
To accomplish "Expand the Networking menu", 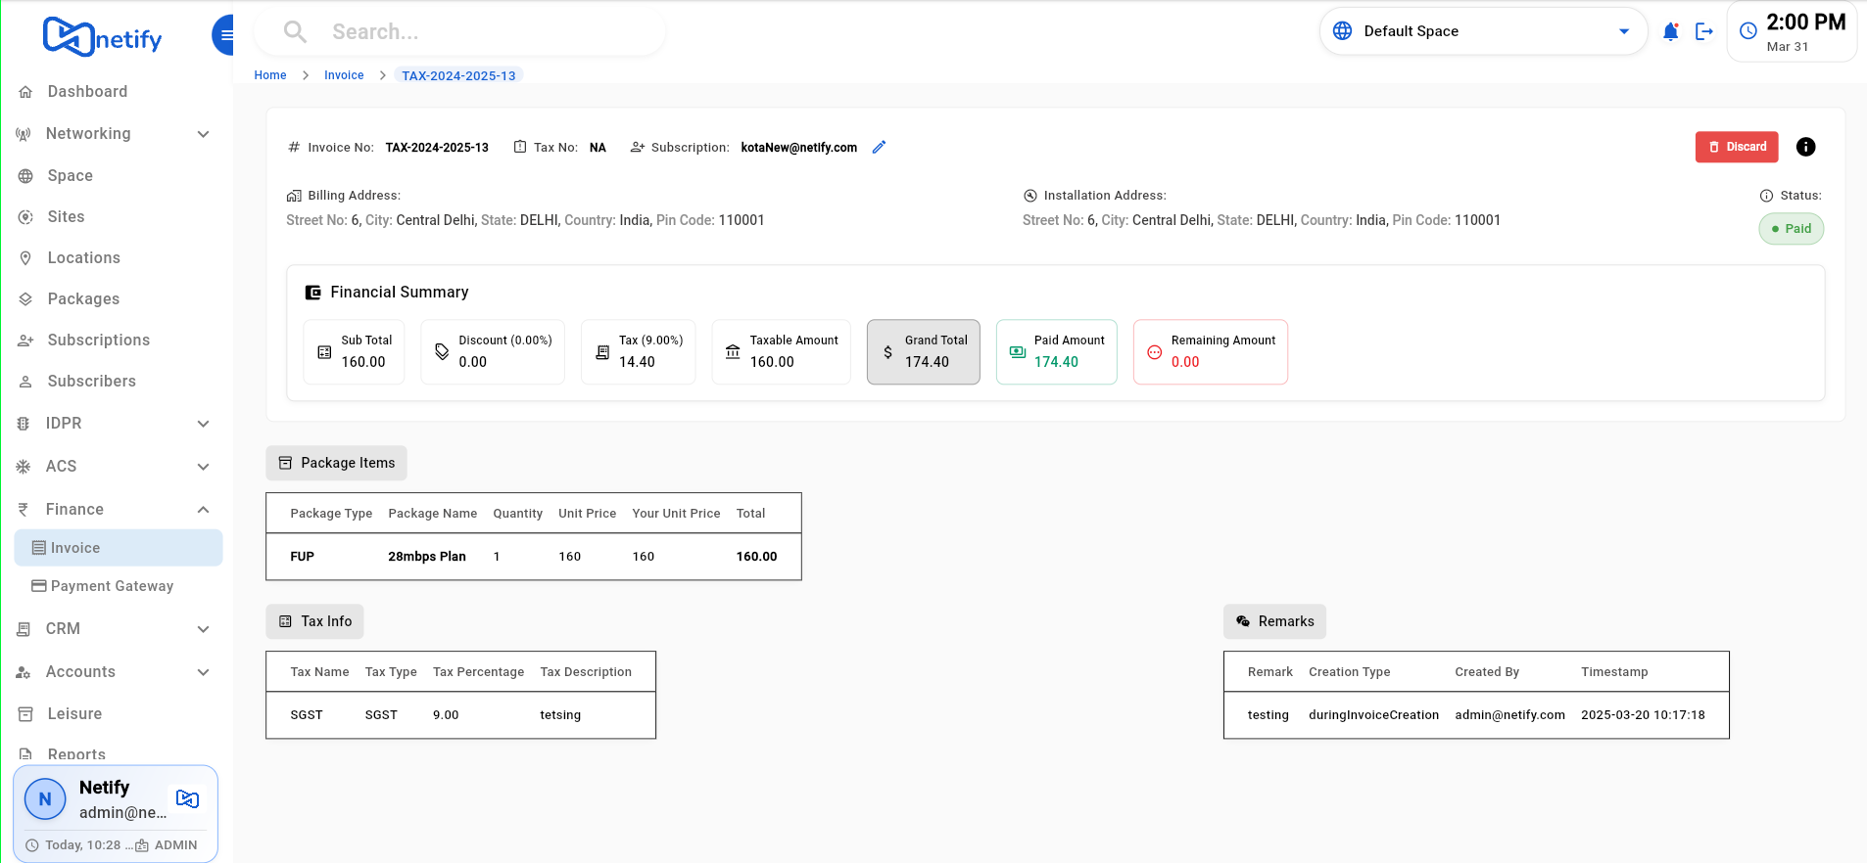I will [x=113, y=134].
